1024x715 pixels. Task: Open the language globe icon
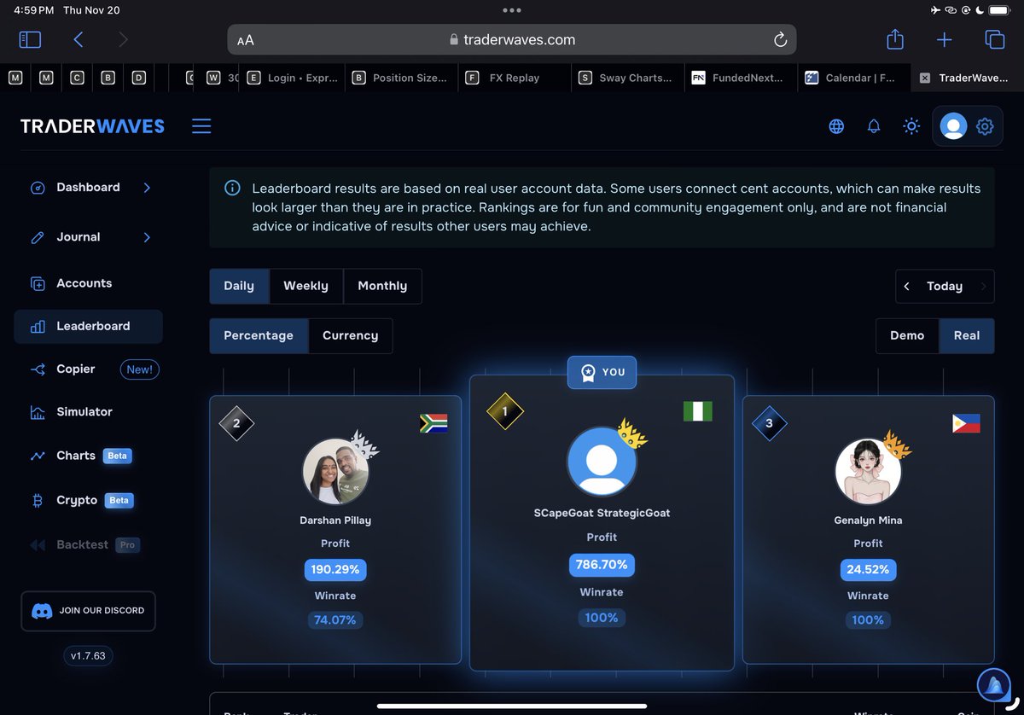pyautogui.click(x=836, y=126)
